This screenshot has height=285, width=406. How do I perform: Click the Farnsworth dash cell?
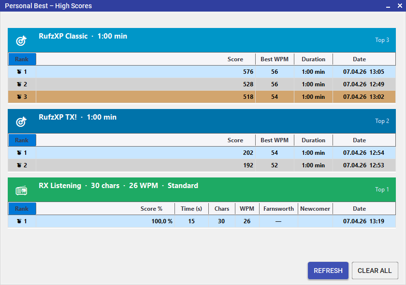(278, 221)
